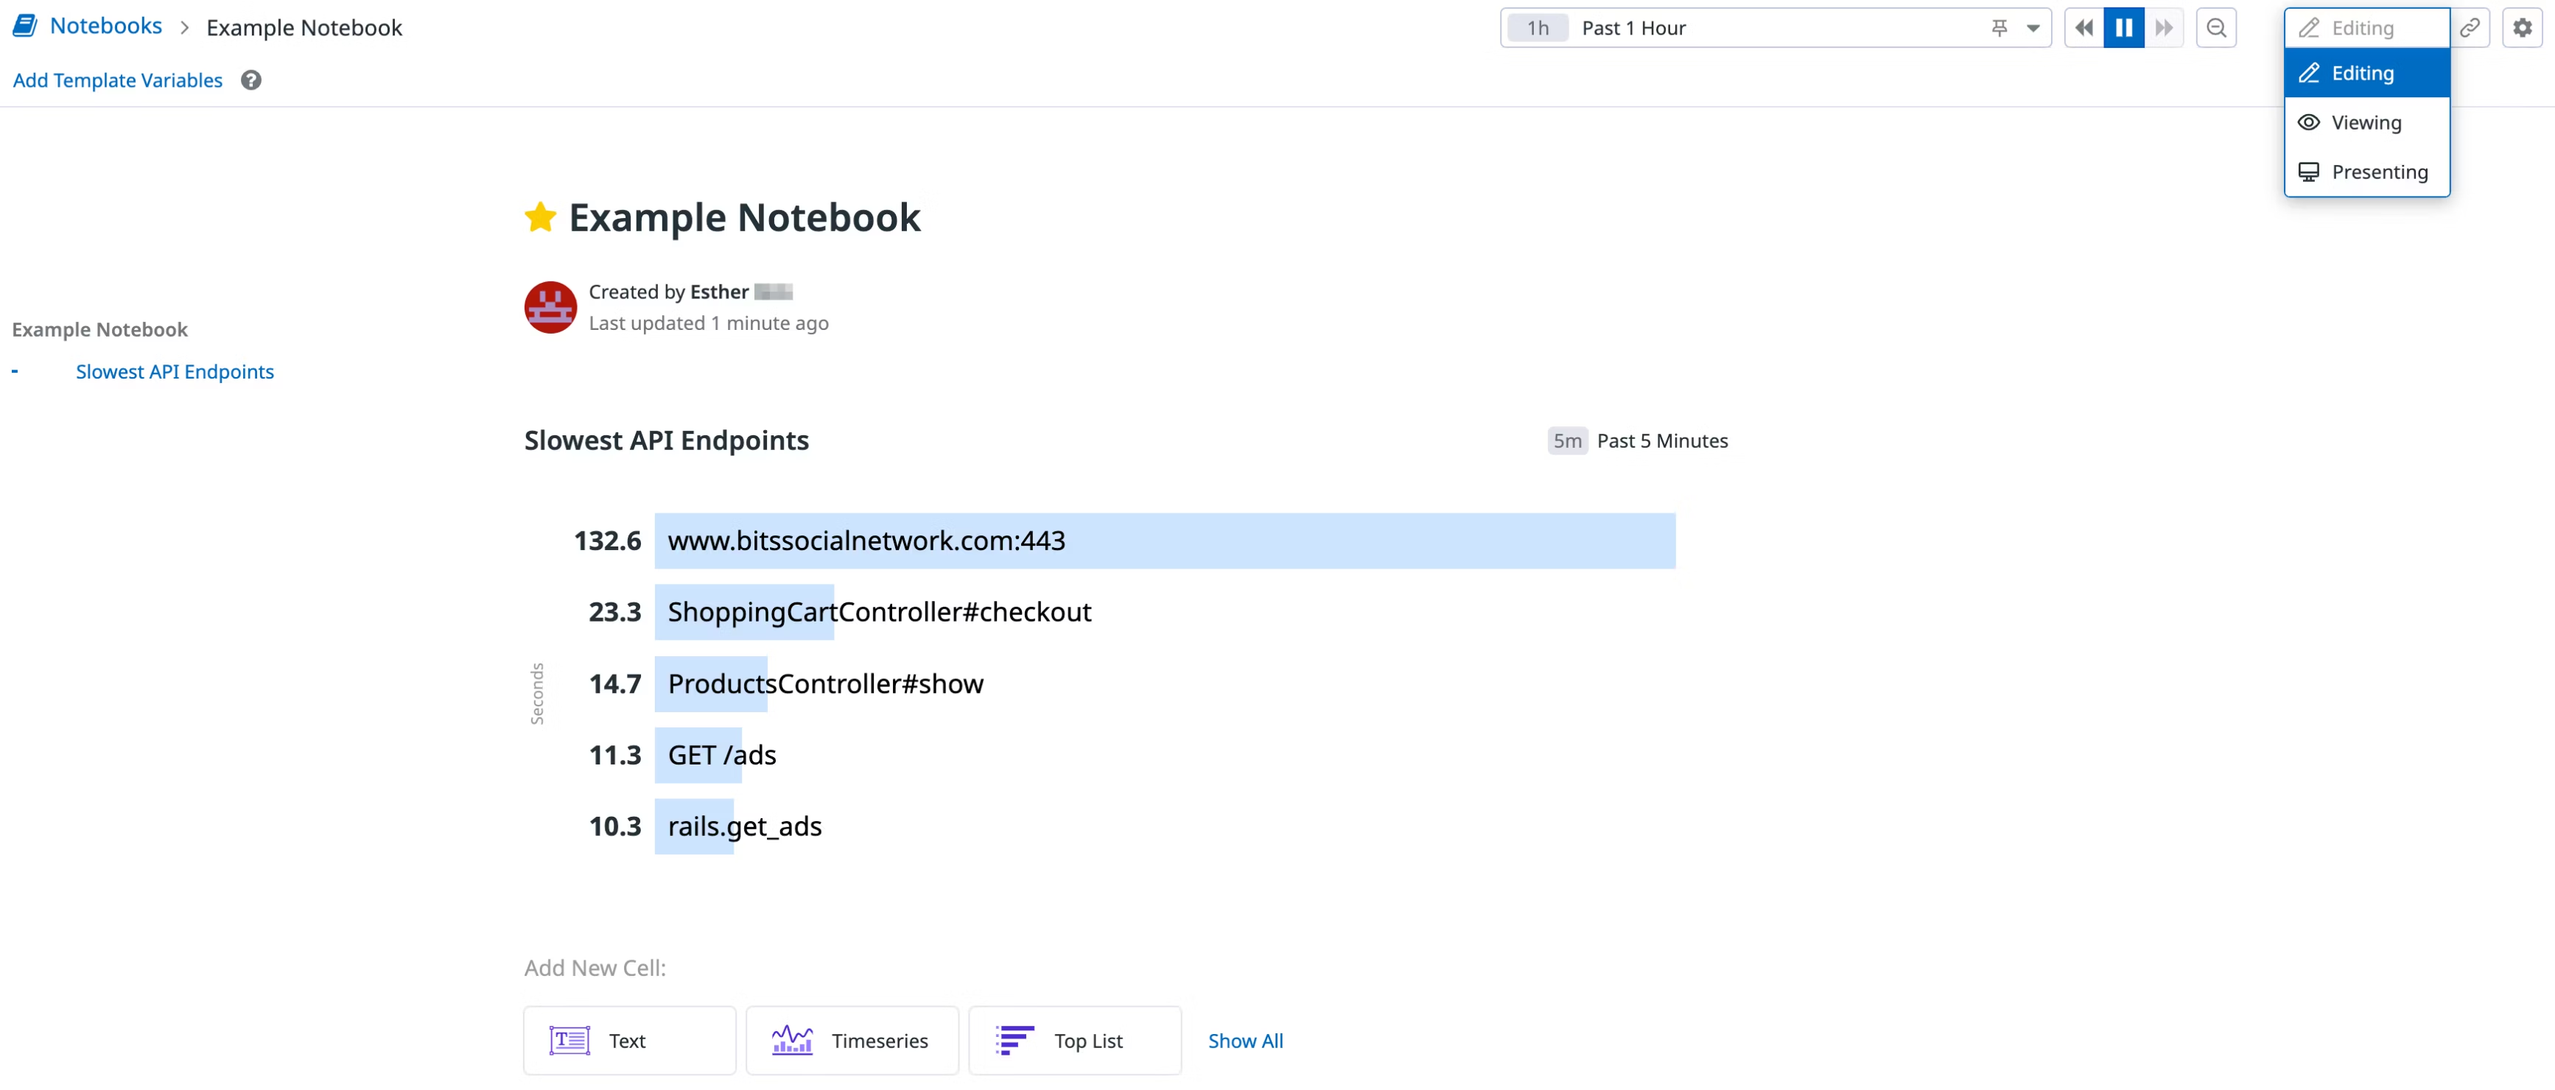Pause live time updates

tap(2123, 28)
